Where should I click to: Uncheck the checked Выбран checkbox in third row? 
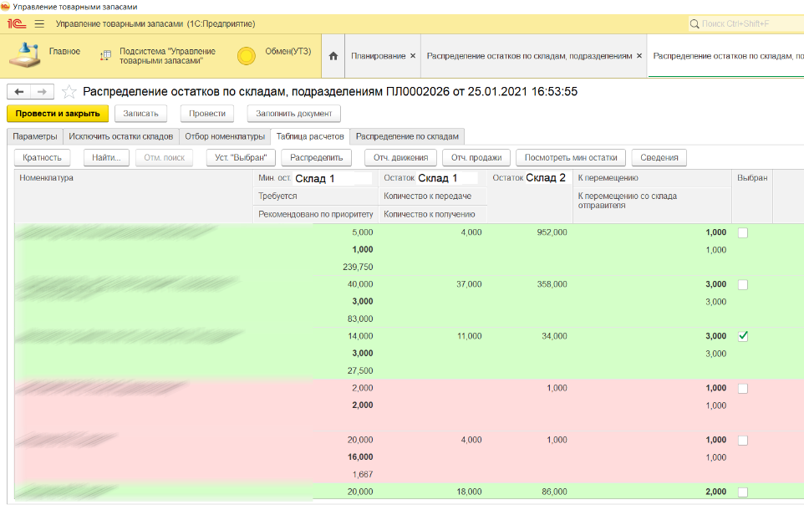(743, 336)
